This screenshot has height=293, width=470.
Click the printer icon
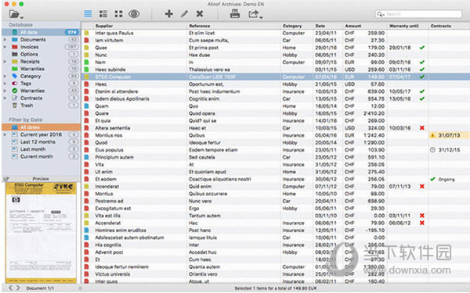tap(235, 13)
